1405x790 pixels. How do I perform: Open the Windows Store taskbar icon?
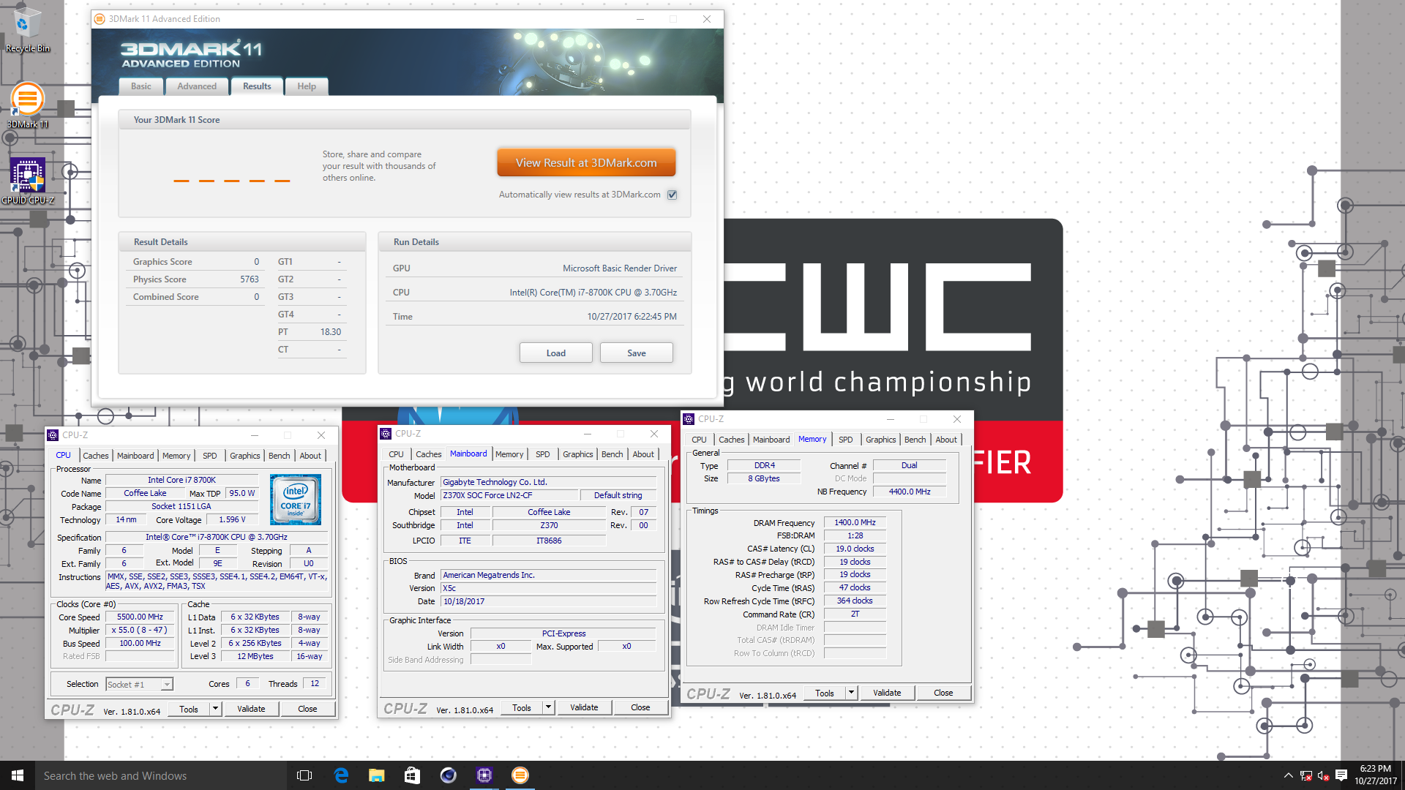(412, 775)
